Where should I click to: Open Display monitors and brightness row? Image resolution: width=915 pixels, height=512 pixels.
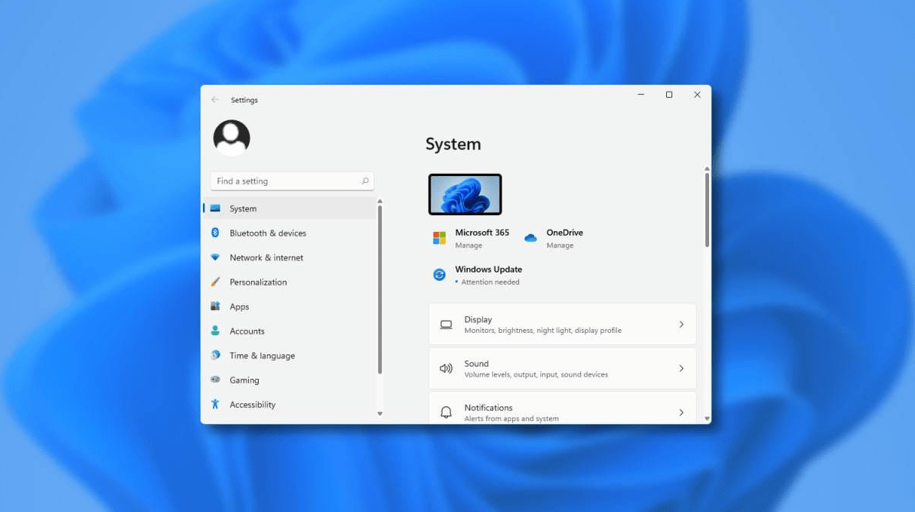point(563,324)
